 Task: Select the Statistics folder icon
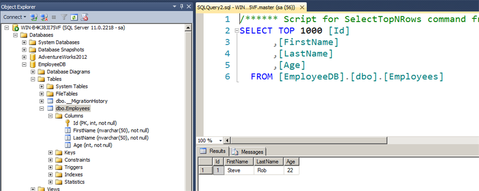(x=59, y=182)
